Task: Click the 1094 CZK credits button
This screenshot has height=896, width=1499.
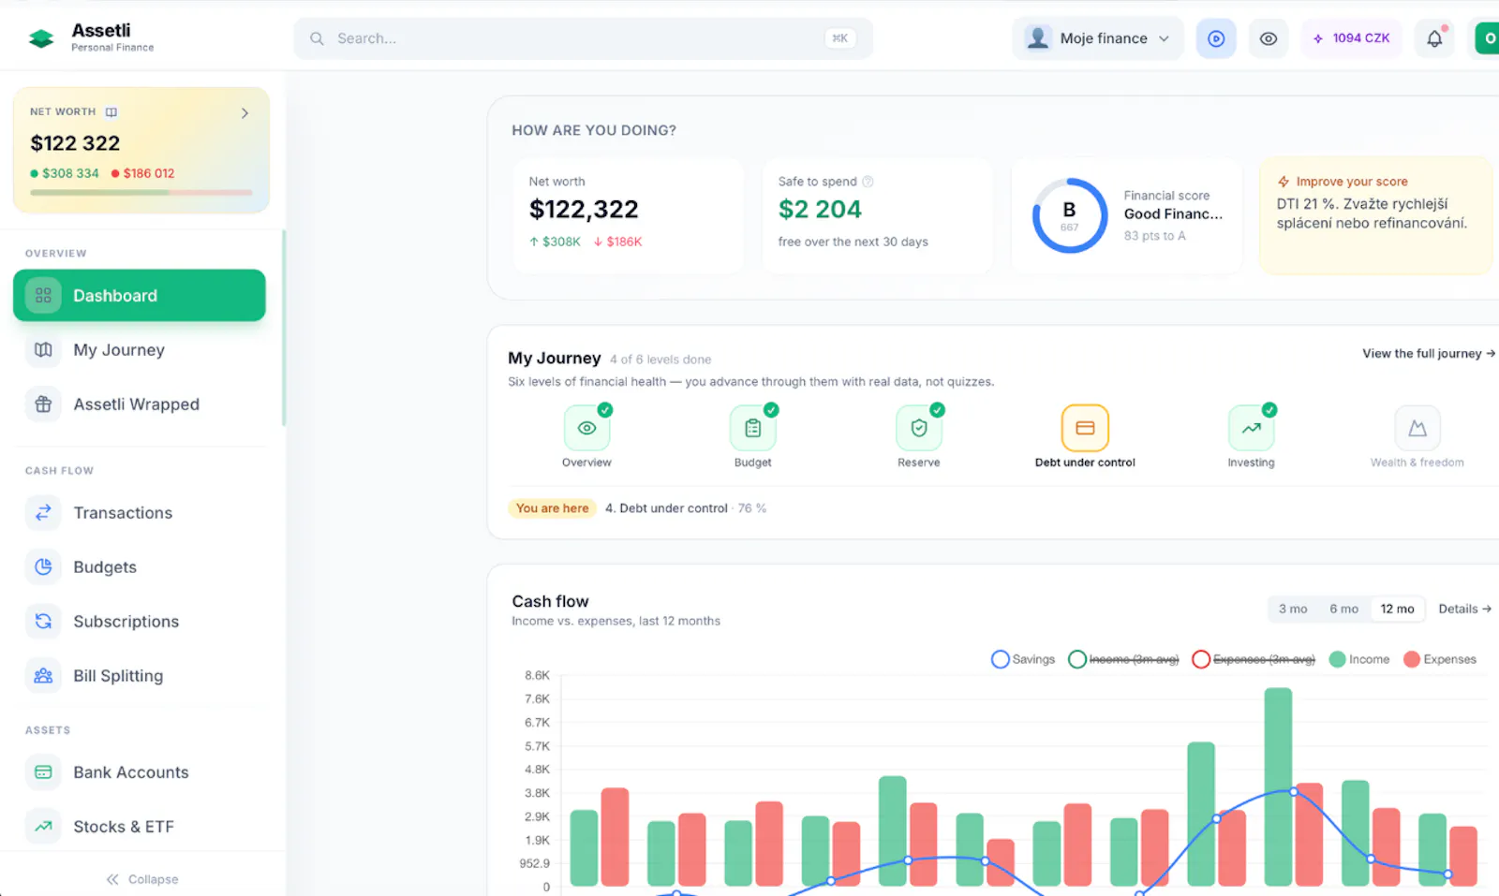Action: (1352, 38)
